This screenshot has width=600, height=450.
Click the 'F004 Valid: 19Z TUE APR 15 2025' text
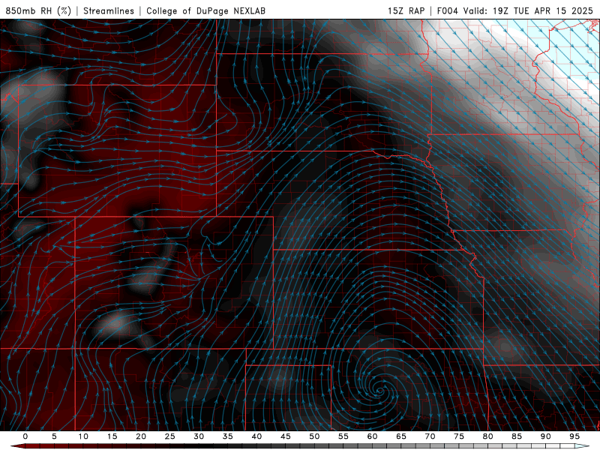[x=515, y=10]
